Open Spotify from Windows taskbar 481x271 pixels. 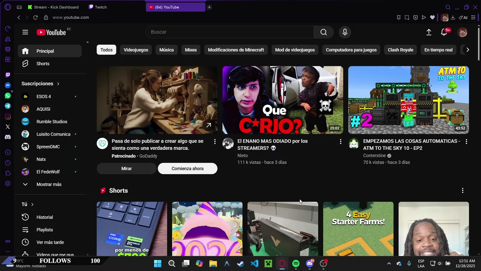pos(296,263)
